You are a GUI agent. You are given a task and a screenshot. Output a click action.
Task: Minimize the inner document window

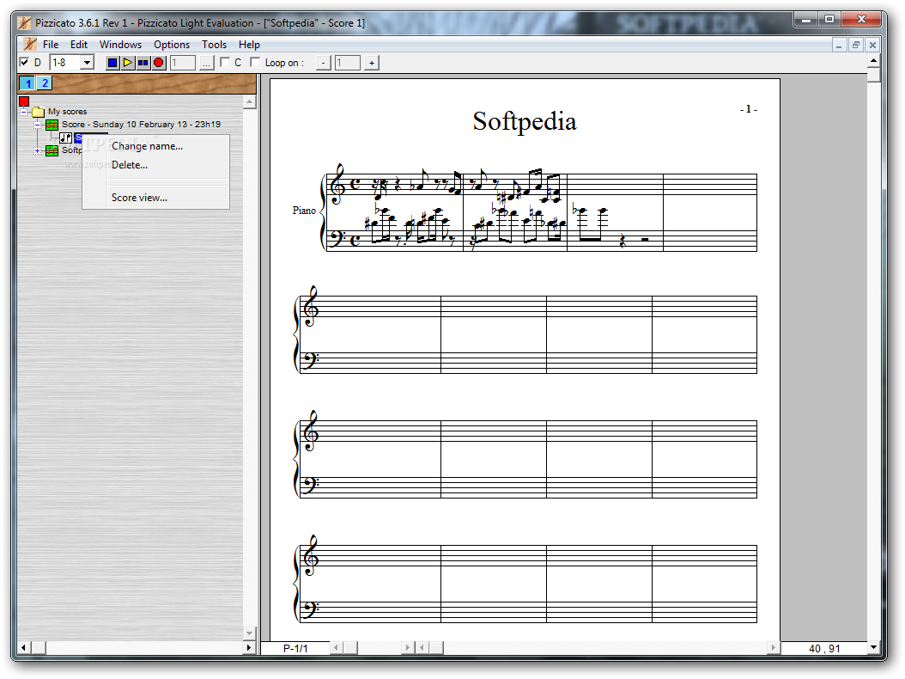[x=839, y=45]
